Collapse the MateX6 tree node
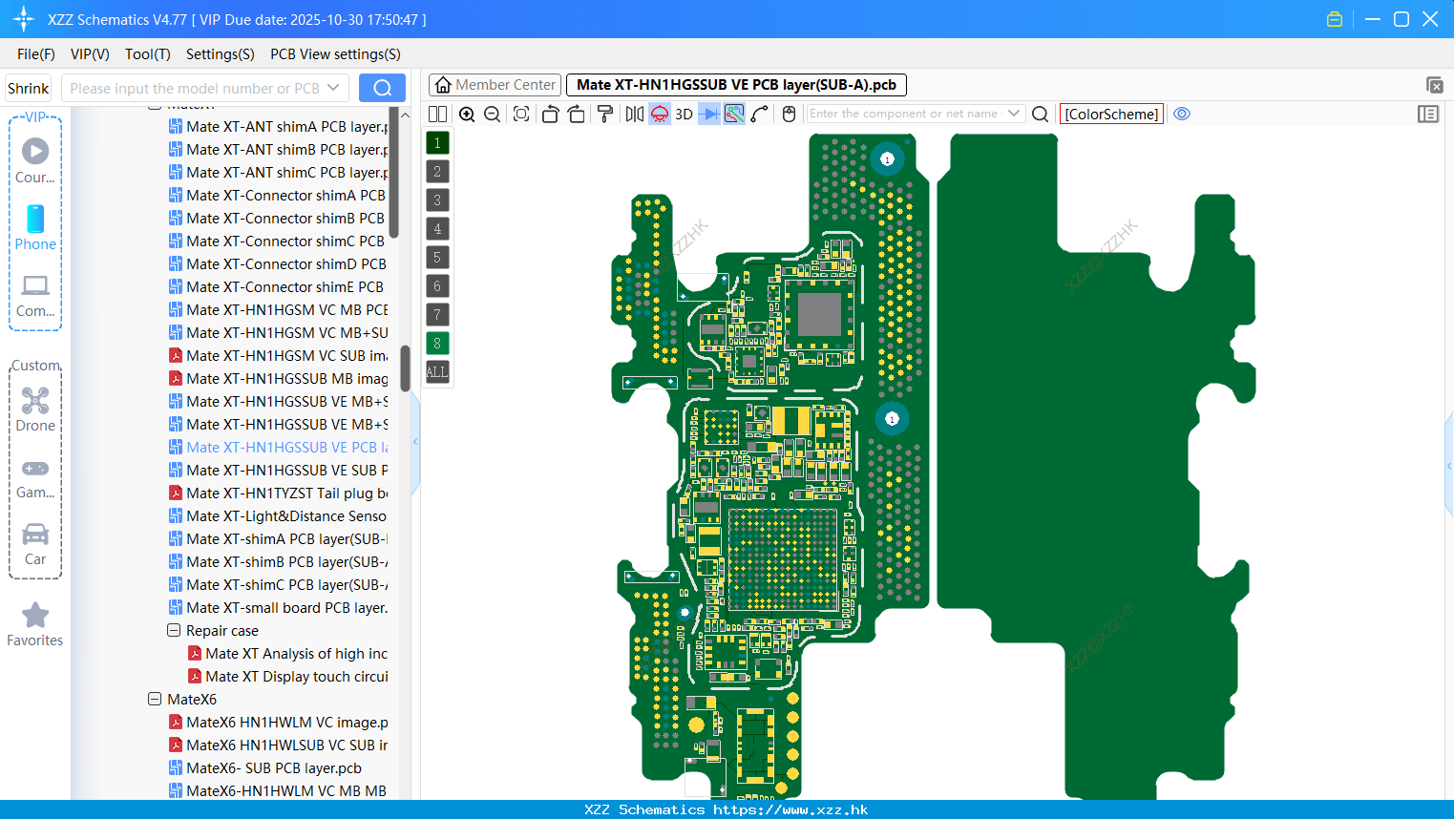This screenshot has width=1454, height=819. tap(155, 699)
